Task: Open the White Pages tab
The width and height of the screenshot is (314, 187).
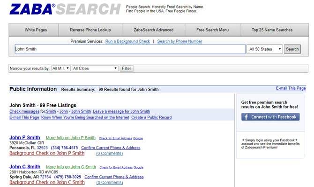Action: pyautogui.click(x=34, y=30)
